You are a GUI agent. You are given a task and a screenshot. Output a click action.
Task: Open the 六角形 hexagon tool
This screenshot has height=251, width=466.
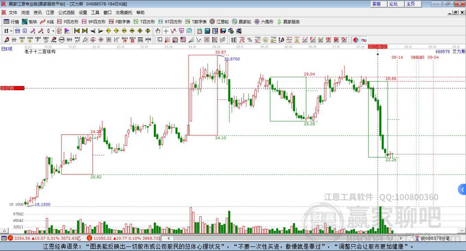pos(264,22)
